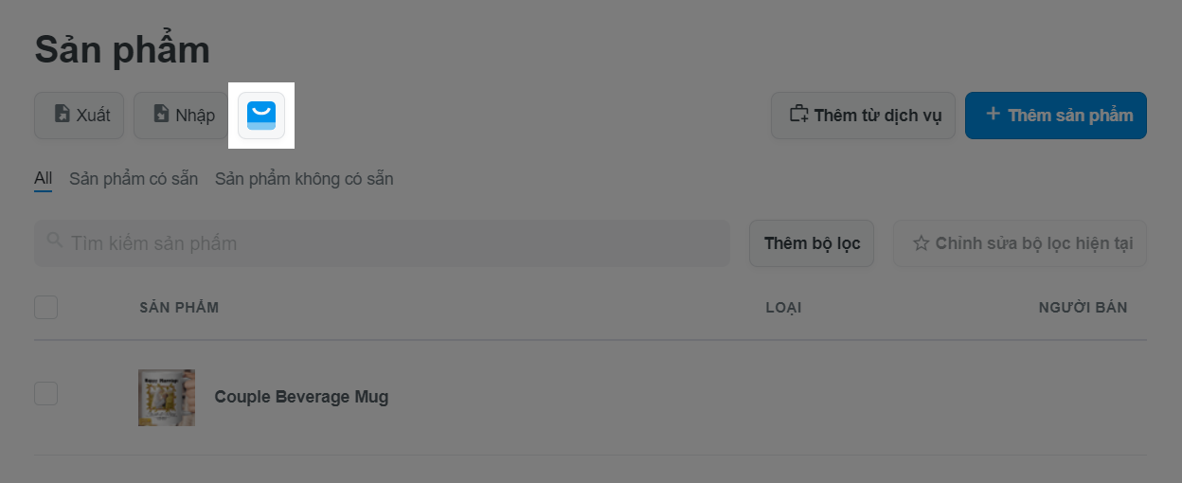Click the Xuất export file icon

coord(62,115)
